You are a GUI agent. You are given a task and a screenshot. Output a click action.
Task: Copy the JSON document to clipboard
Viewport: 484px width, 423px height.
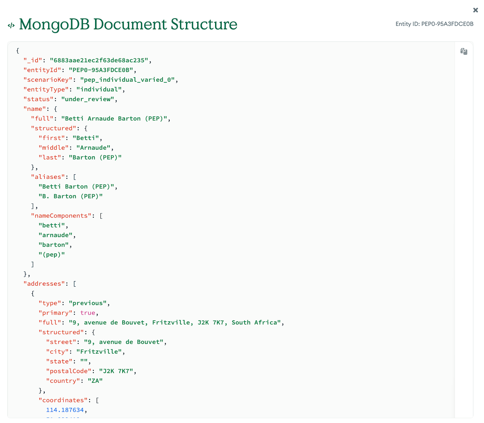coord(464,51)
